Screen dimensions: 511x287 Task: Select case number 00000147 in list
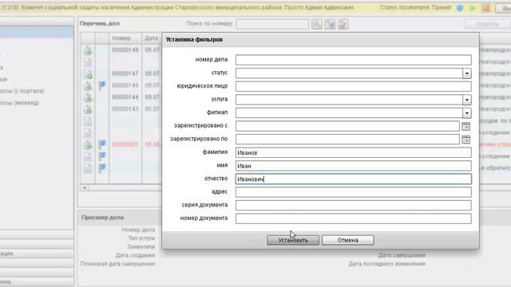[x=125, y=73]
